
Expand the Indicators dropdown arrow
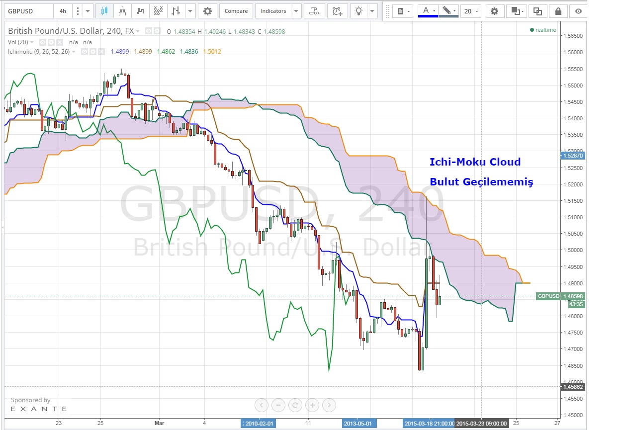coord(296,11)
